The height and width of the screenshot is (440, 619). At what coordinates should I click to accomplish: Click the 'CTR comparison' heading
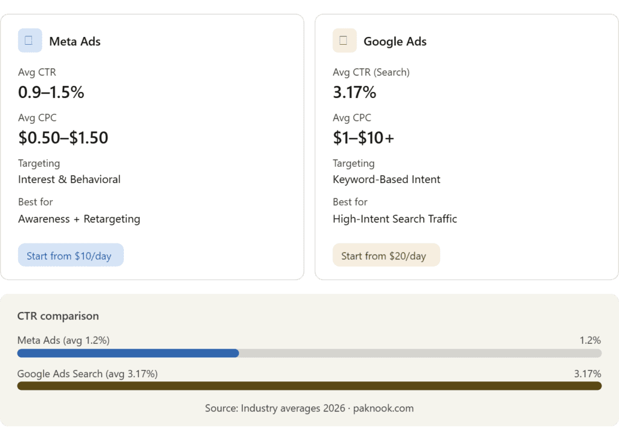tap(58, 316)
